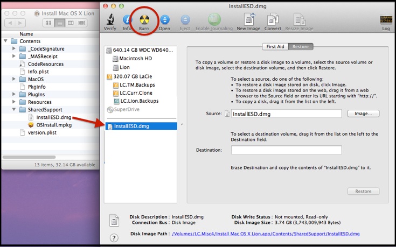The width and height of the screenshot is (396, 247).
Task: Click the Verify microscope icon
Action: click(x=110, y=19)
